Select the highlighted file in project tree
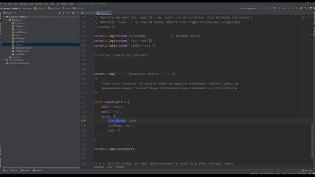The height and width of the screenshot is (177, 315). click(x=41, y=45)
